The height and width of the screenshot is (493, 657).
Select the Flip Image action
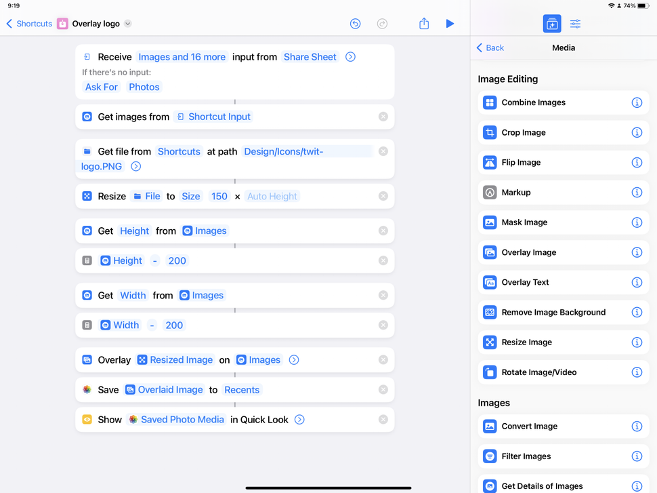click(562, 162)
